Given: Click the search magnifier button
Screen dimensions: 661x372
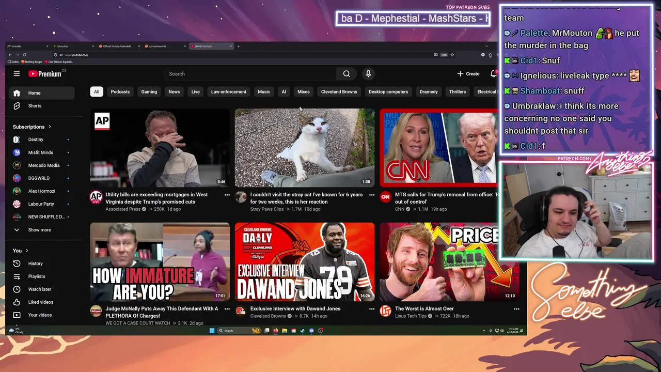Looking at the screenshot, I should pos(347,74).
